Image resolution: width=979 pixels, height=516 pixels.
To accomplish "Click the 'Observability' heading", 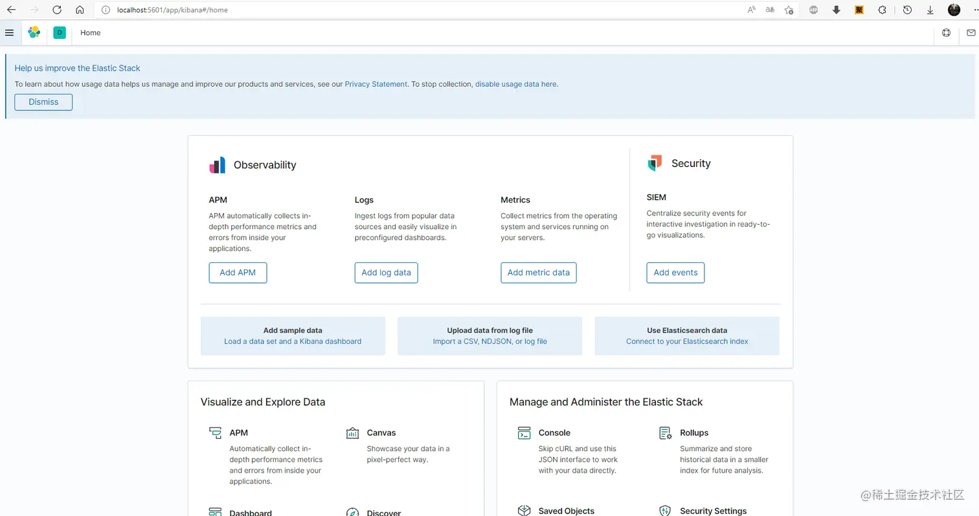I will (265, 165).
